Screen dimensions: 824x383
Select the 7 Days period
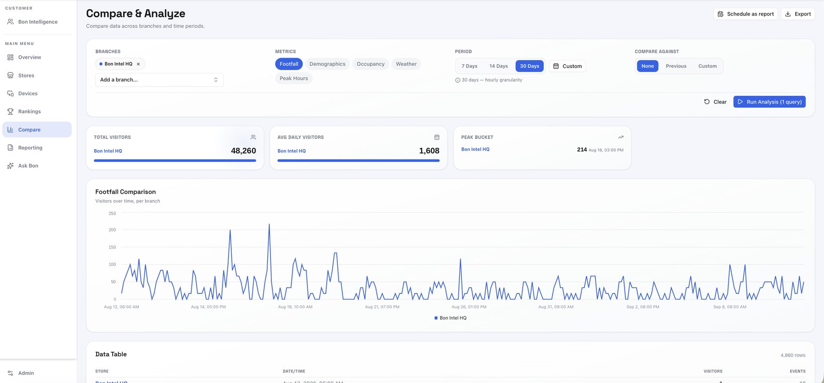pos(470,66)
